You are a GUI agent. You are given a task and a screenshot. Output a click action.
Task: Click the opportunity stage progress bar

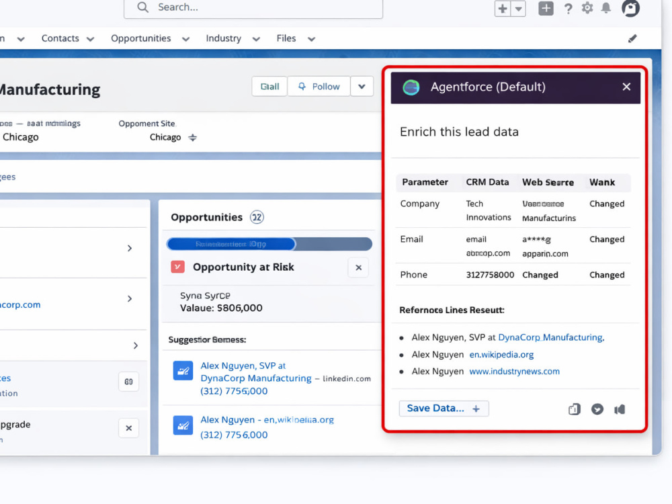coord(269,244)
